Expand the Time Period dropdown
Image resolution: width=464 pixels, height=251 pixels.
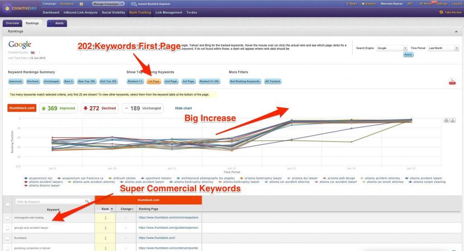click(444, 48)
